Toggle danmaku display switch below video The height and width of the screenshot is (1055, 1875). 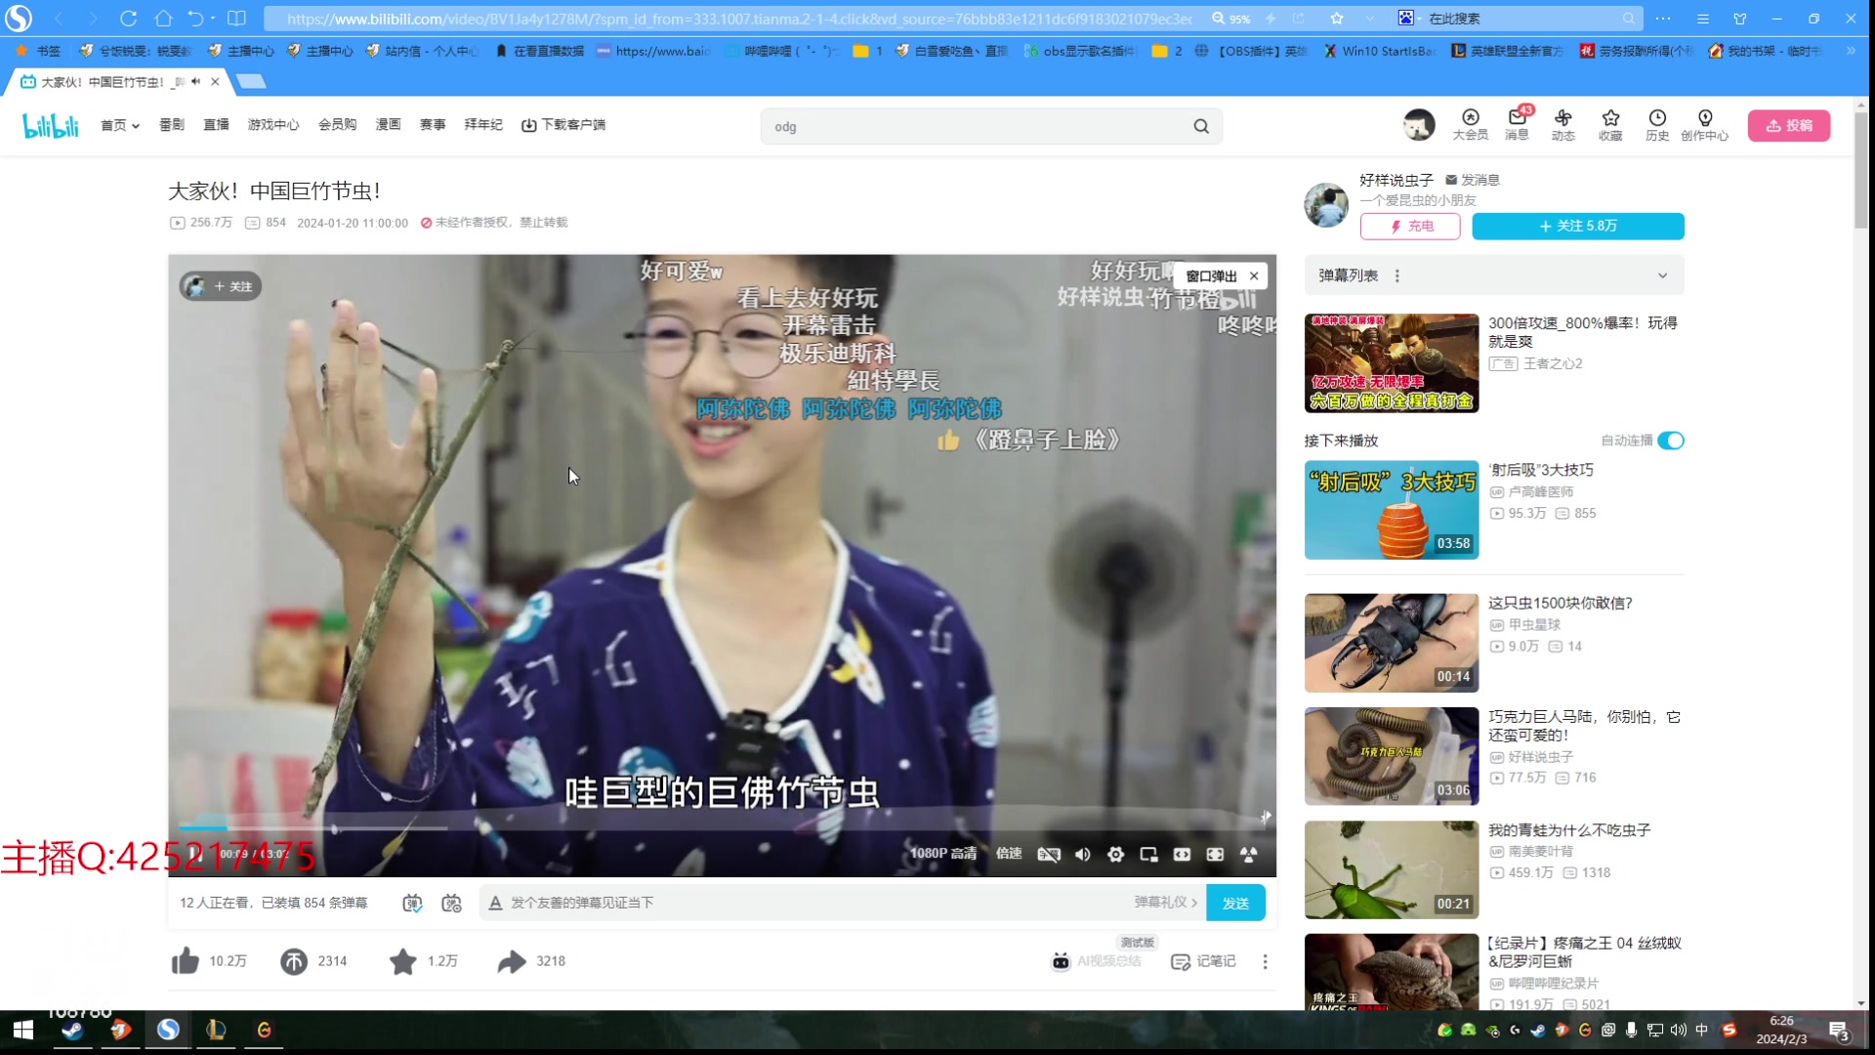pyautogui.click(x=412, y=903)
